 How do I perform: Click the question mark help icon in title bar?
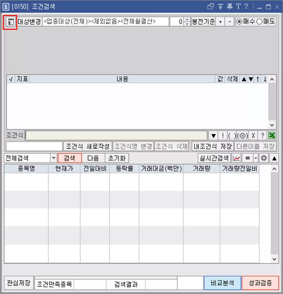tap(246, 6)
